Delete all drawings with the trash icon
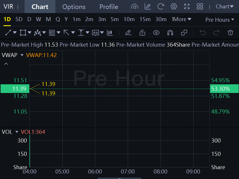The height and width of the screenshot is (179, 239). pyautogui.click(x=230, y=33)
